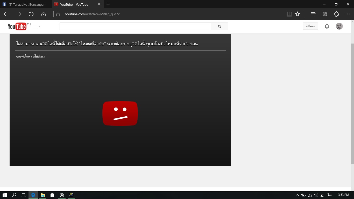The image size is (354, 199).
Task: Click the ขออภัยในความไม่สะดวก text
Action: [x=31, y=56]
